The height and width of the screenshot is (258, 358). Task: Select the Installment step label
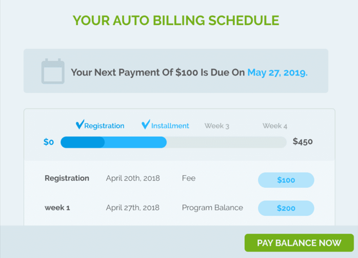(170, 126)
